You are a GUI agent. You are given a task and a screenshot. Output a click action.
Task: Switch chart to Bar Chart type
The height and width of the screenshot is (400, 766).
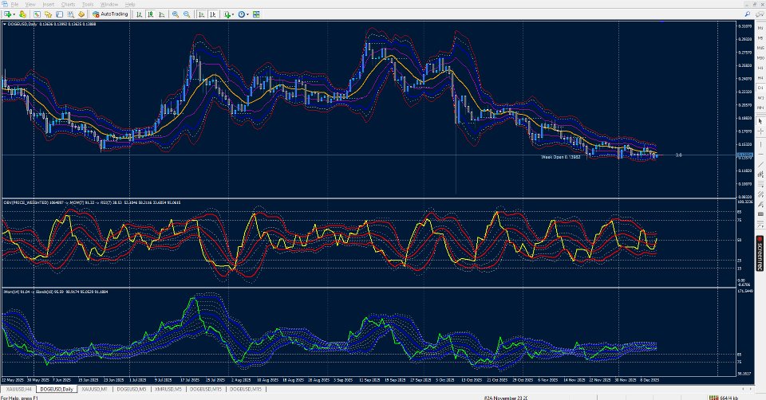pos(139,14)
